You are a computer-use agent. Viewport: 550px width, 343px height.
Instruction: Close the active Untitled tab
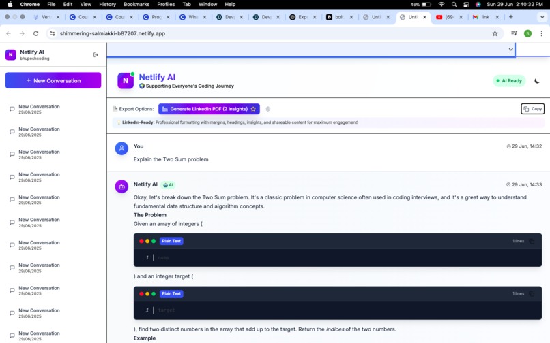pyautogui.click(x=424, y=17)
